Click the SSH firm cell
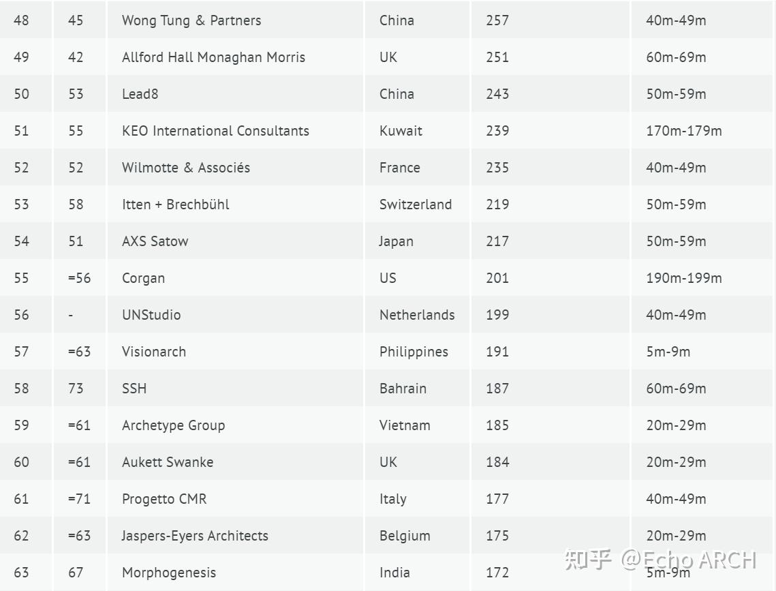This screenshot has width=776, height=591. point(134,389)
